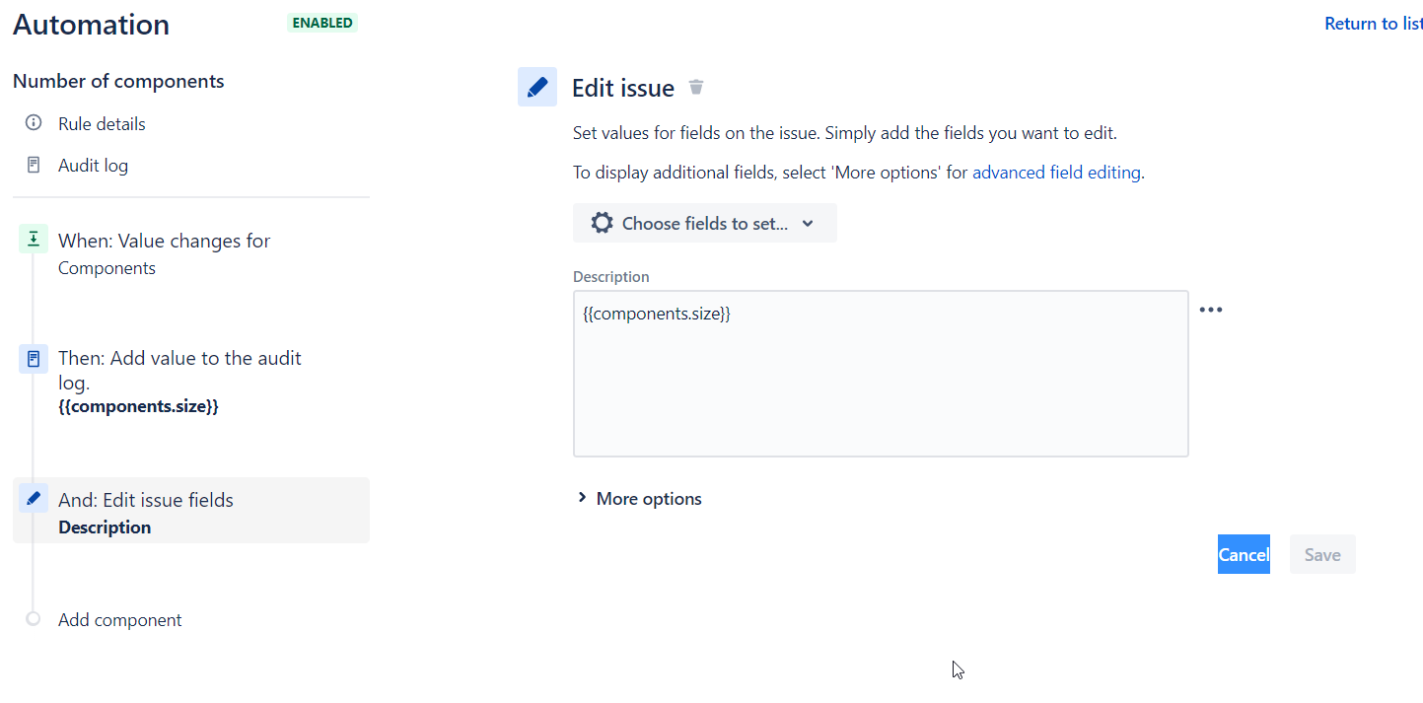
Task: Click the info icon beside Rule details
Action: pos(33,123)
